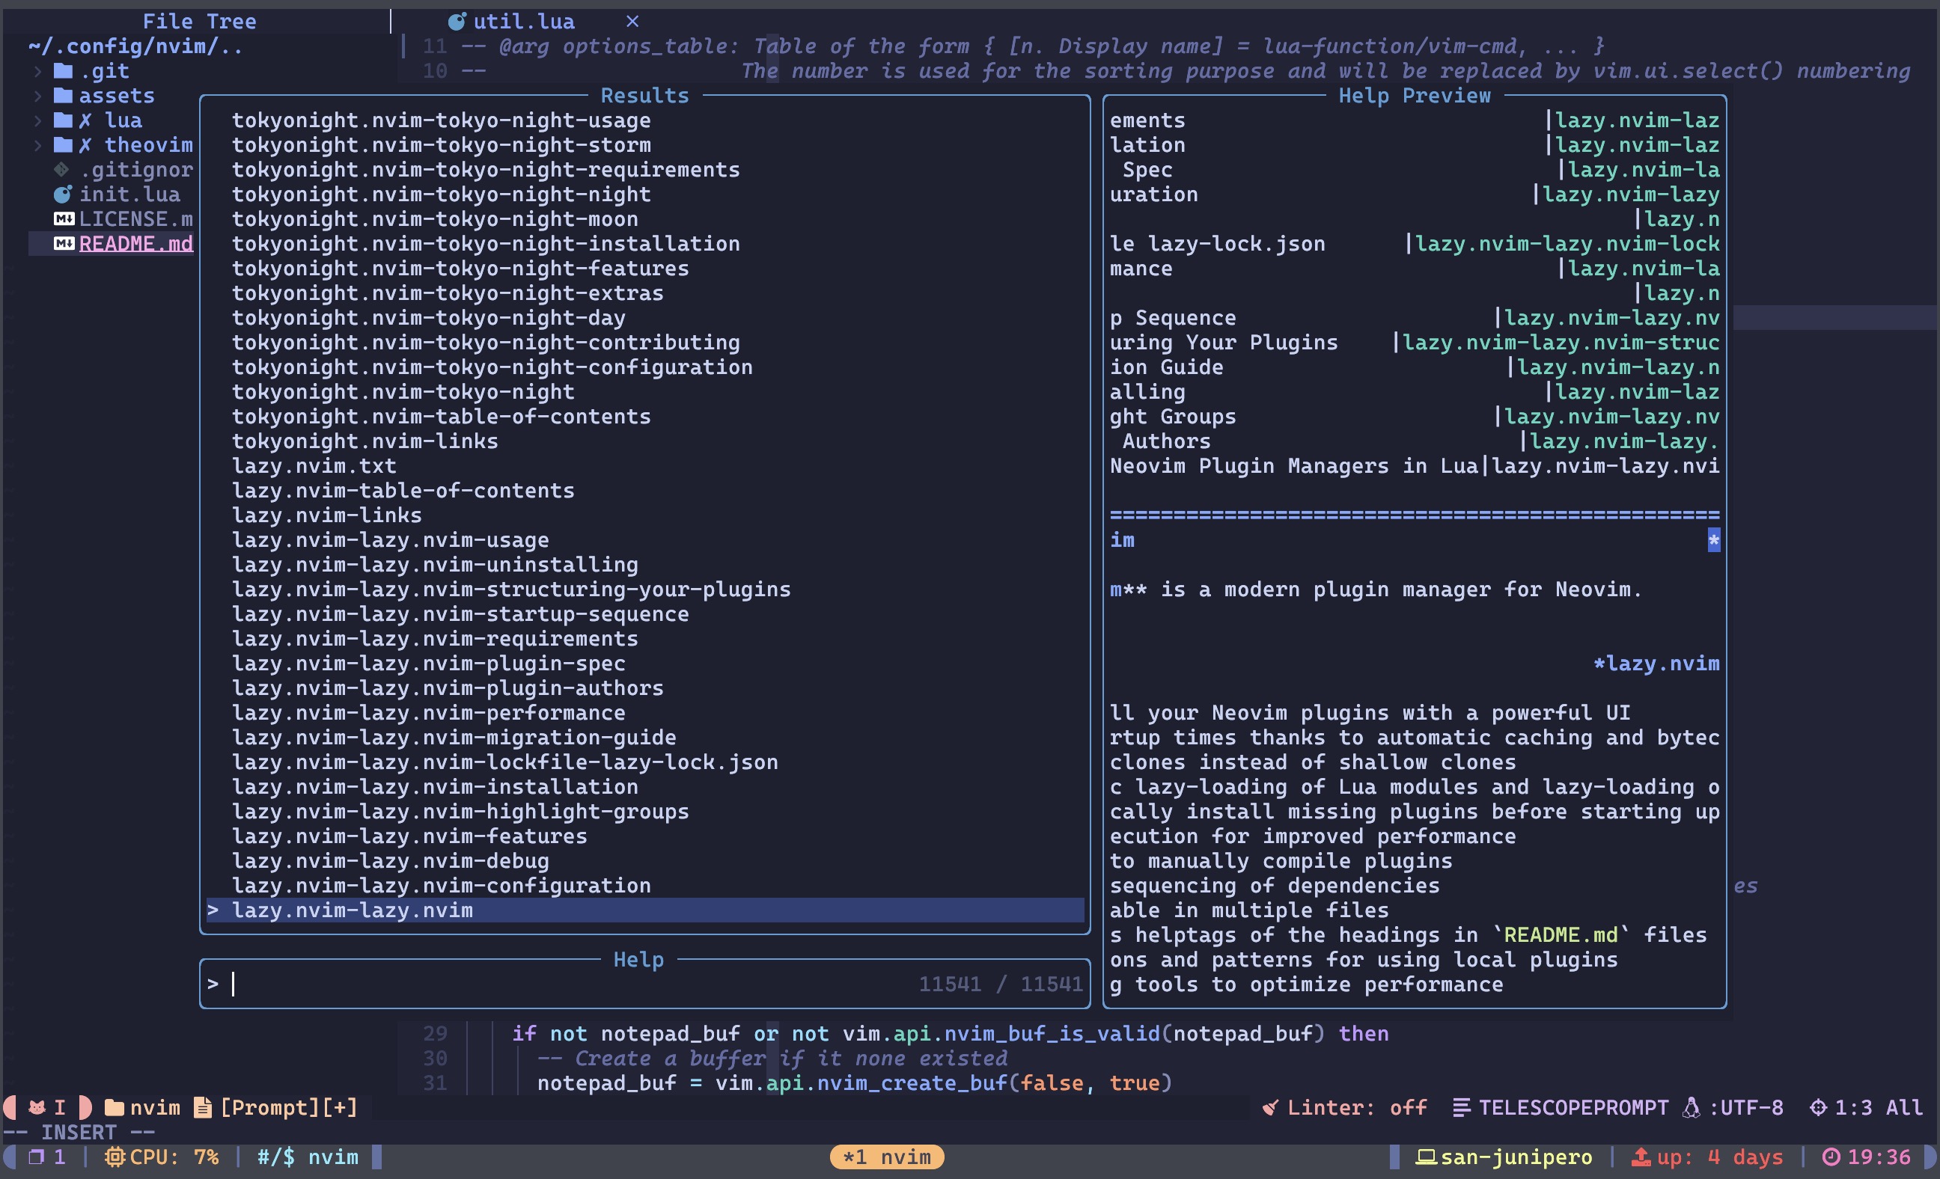Expand the theovim folder chevron
The height and width of the screenshot is (1179, 1940).
pos(37,146)
